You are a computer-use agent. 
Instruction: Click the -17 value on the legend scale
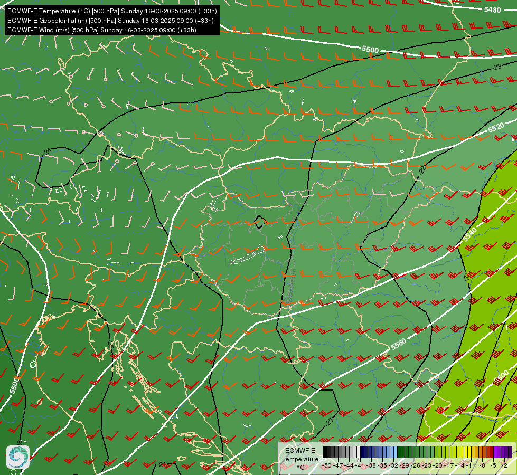click(449, 465)
